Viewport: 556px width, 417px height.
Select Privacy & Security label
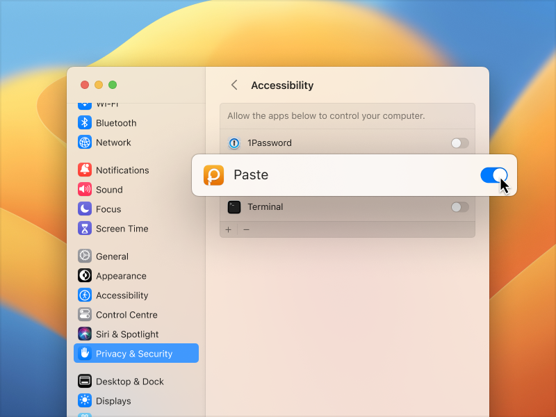pyautogui.click(x=134, y=354)
